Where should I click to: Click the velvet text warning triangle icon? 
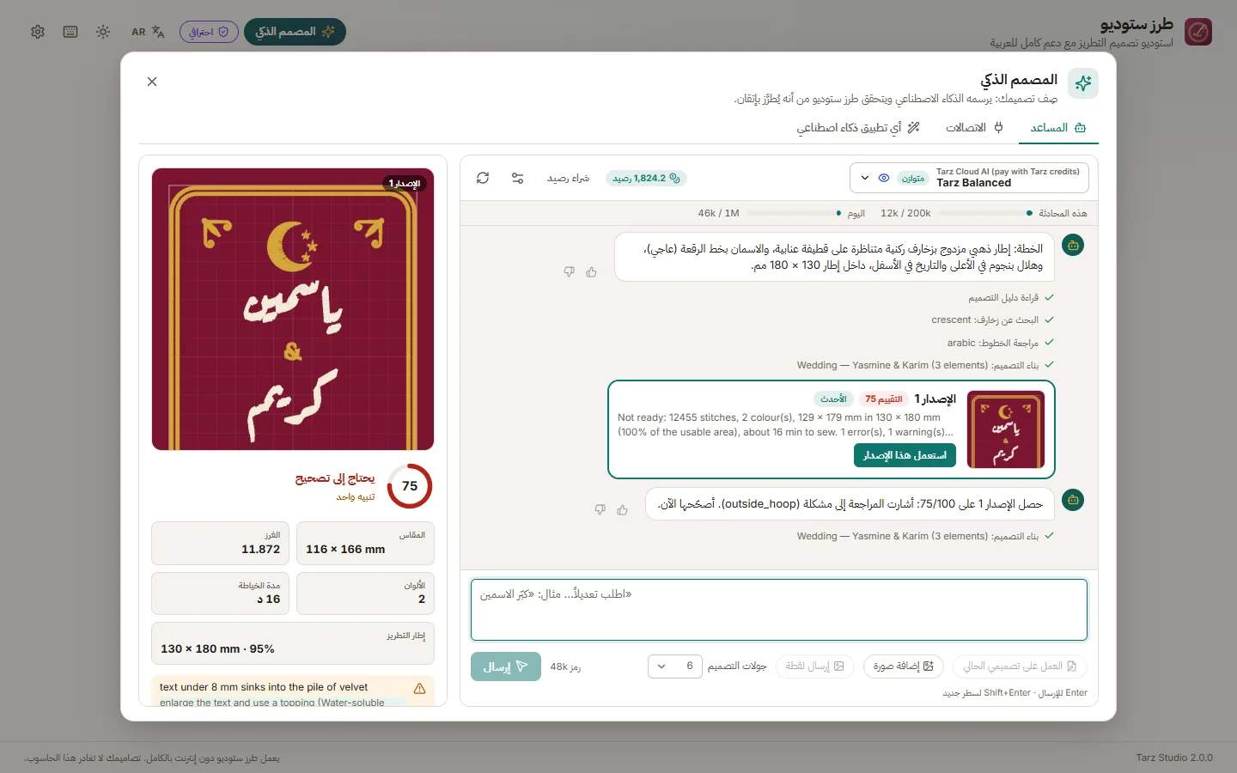tap(420, 689)
